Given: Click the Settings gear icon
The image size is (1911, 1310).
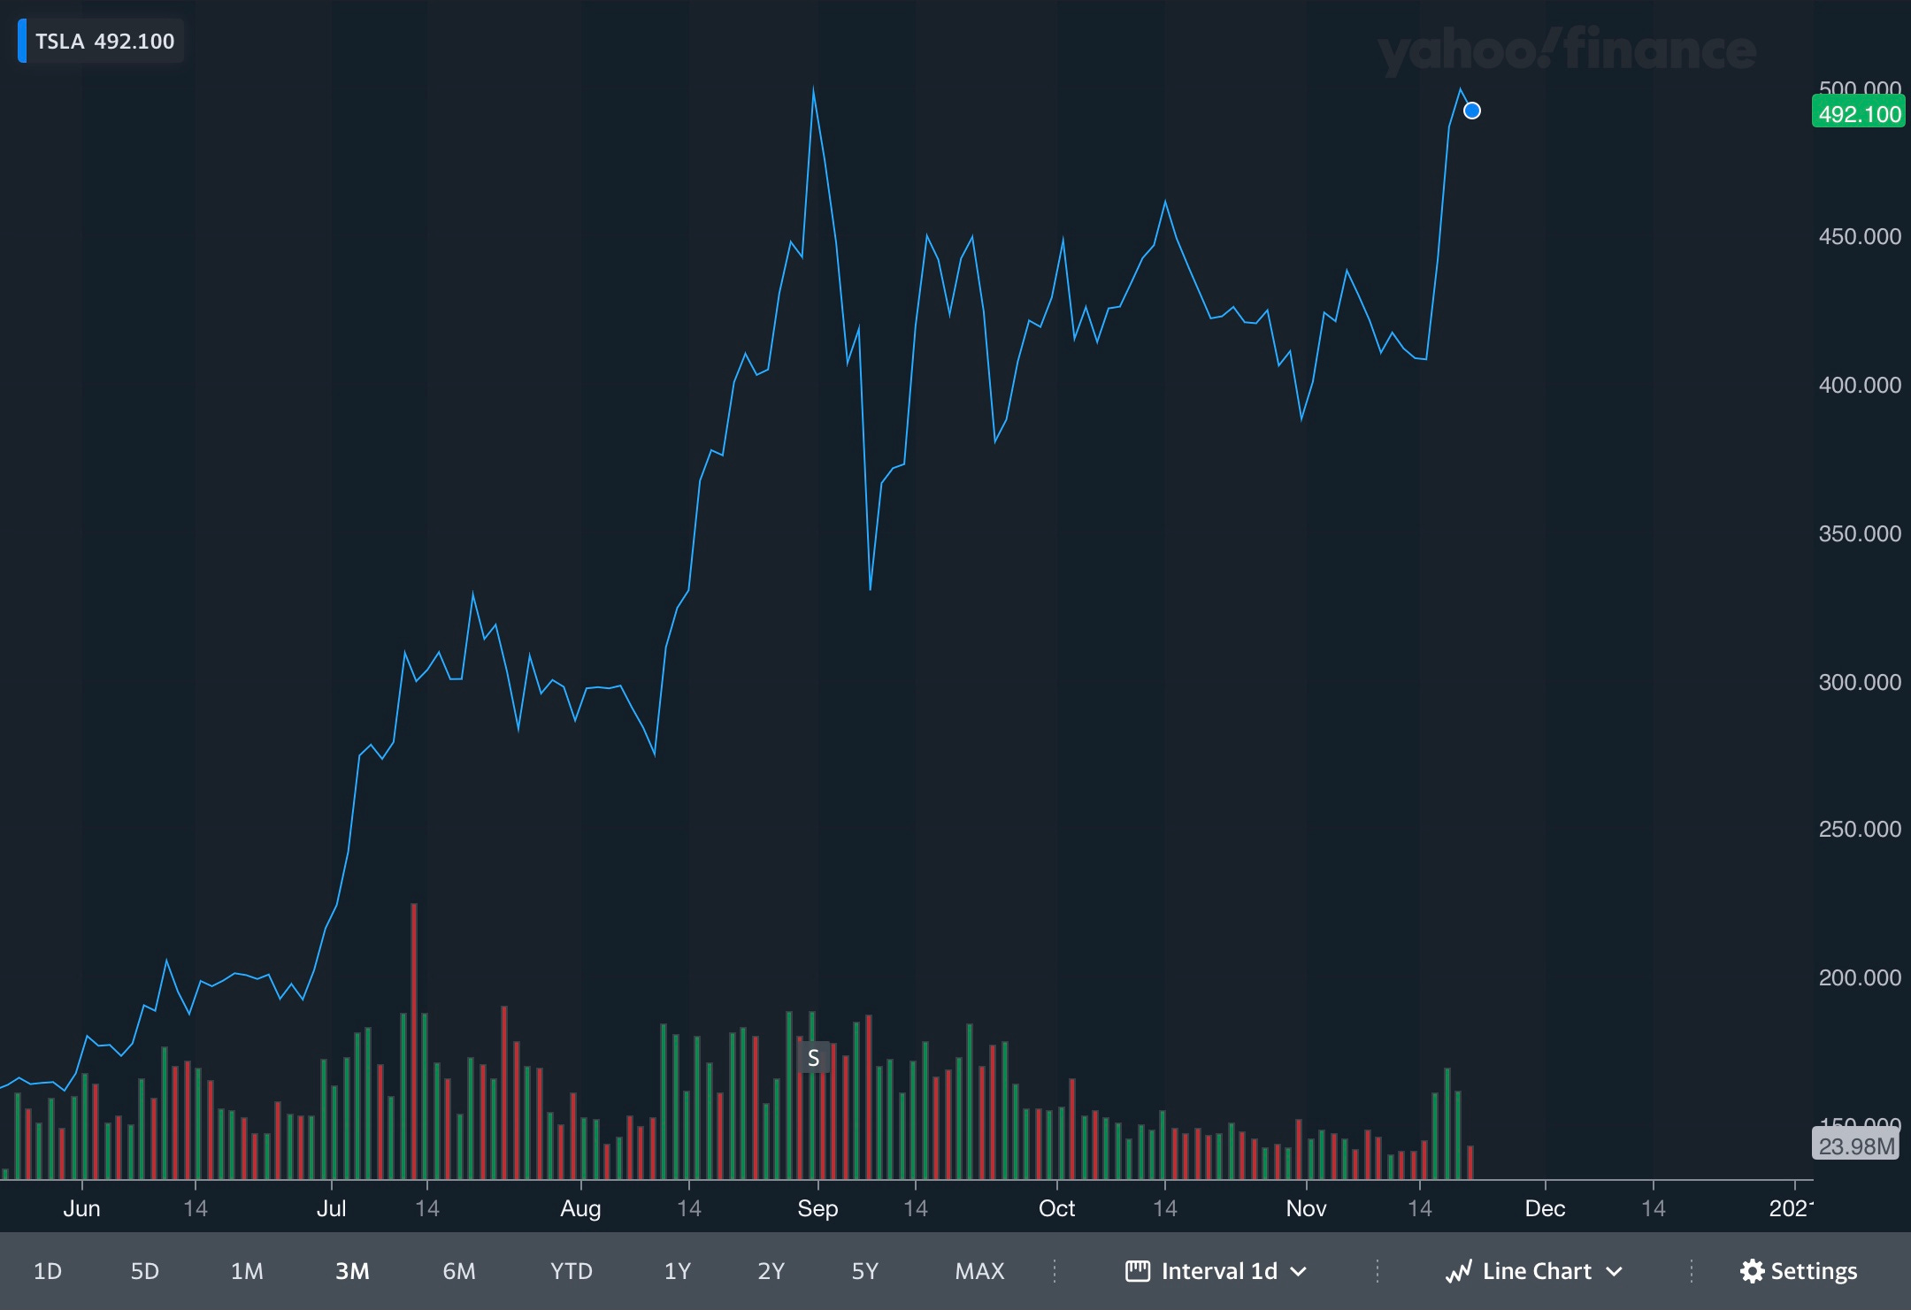Looking at the screenshot, I should pos(1752,1271).
